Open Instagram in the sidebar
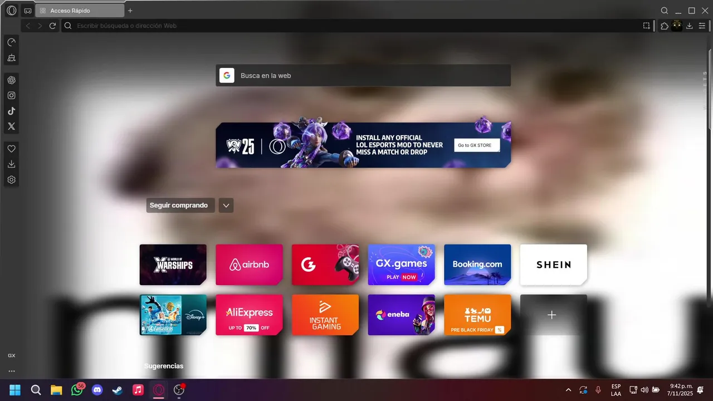The image size is (713, 401). coord(11,95)
